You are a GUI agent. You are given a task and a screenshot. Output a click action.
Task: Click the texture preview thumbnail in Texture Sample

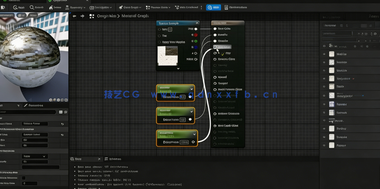click(167, 56)
